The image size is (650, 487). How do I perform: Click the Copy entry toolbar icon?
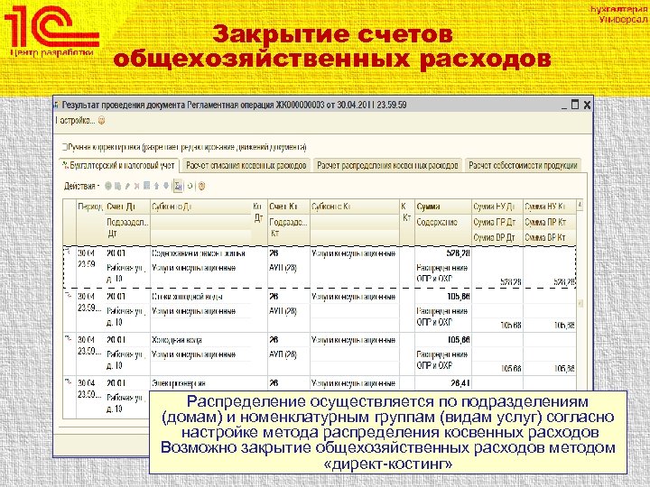[117, 186]
